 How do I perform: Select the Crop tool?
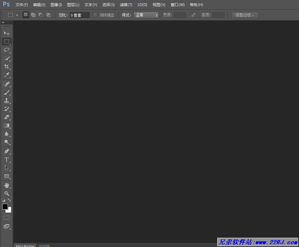click(6, 67)
